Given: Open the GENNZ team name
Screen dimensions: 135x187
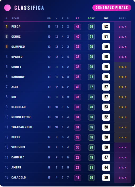Looking at the screenshot, I should pyautogui.click(x=16, y=37).
